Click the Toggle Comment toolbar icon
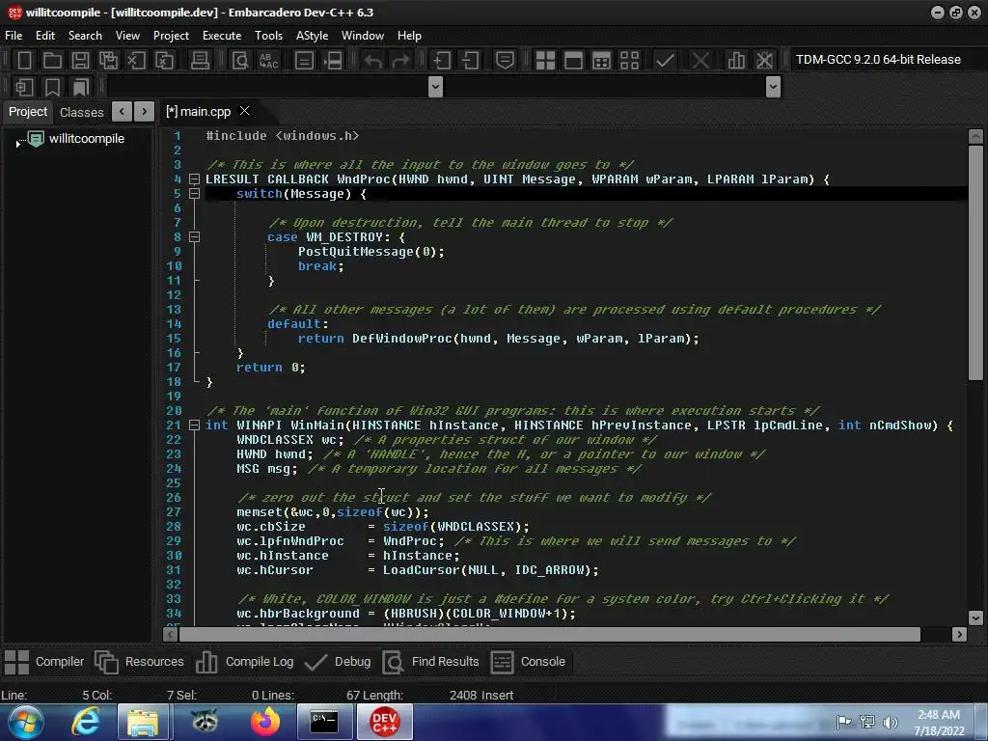Screen dimensions: 988x741 (x=505, y=60)
